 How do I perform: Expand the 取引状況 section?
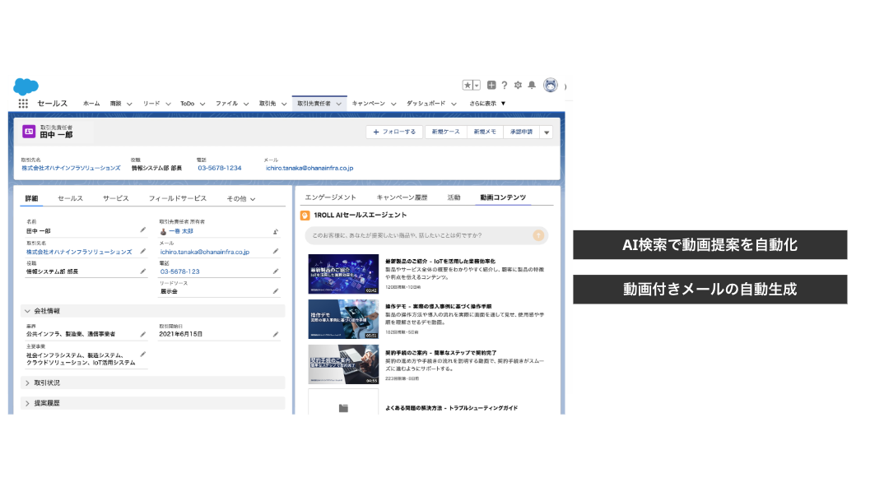[x=28, y=383]
